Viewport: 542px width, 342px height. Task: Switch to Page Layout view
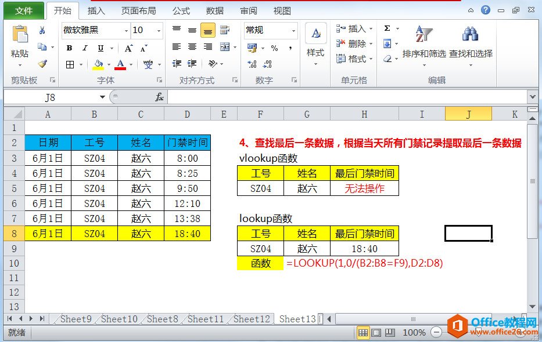point(376,333)
